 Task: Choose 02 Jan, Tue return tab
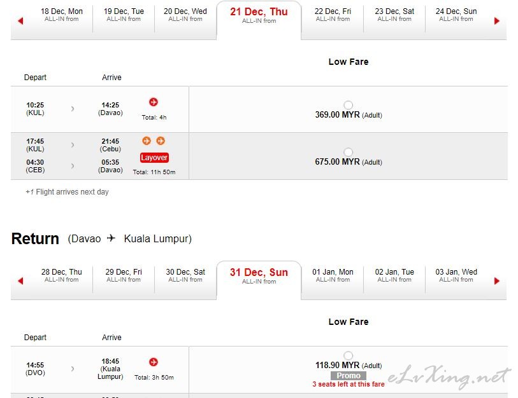(x=394, y=276)
